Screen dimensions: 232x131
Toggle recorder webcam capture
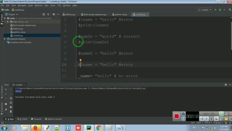pos(211,119)
